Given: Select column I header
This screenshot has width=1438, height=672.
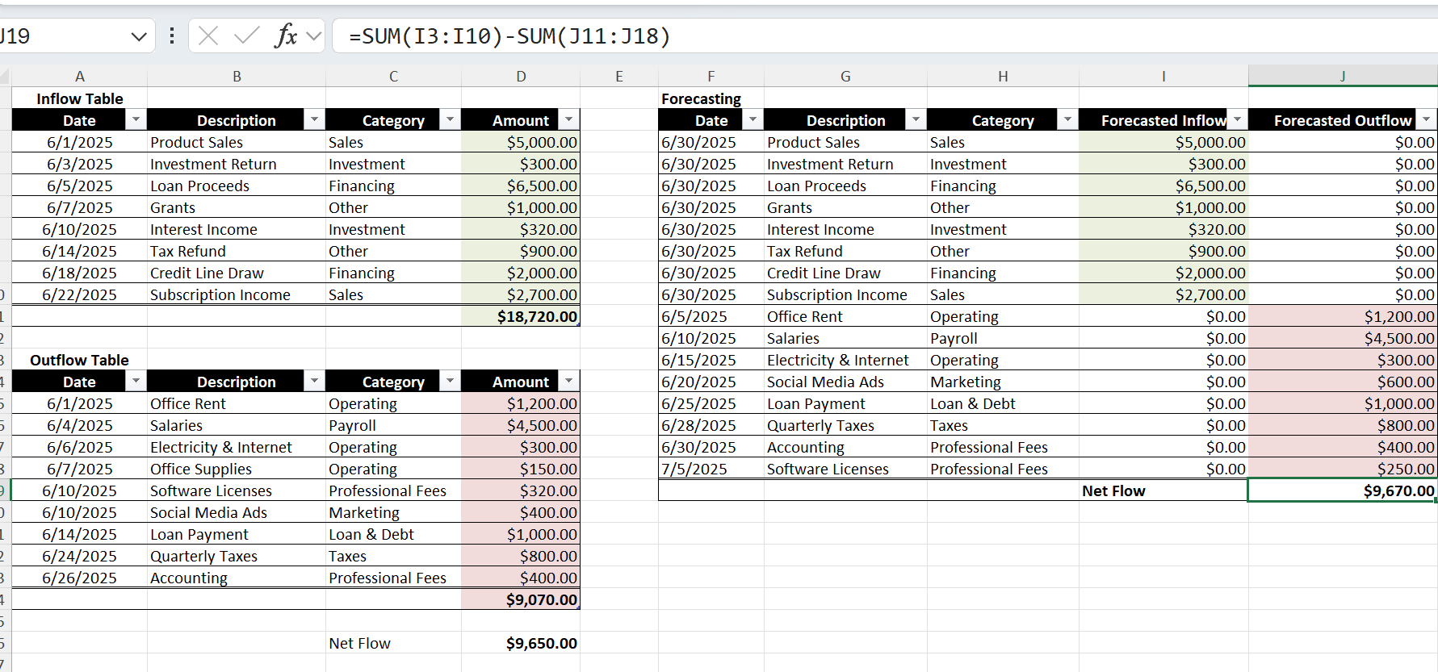Looking at the screenshot, I should 1163,76.
